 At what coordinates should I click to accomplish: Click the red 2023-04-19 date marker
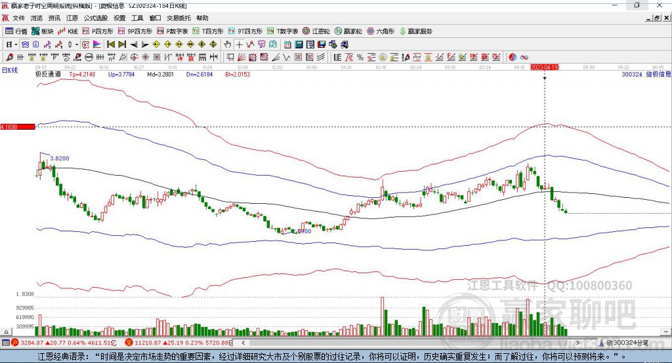[544, 67]
